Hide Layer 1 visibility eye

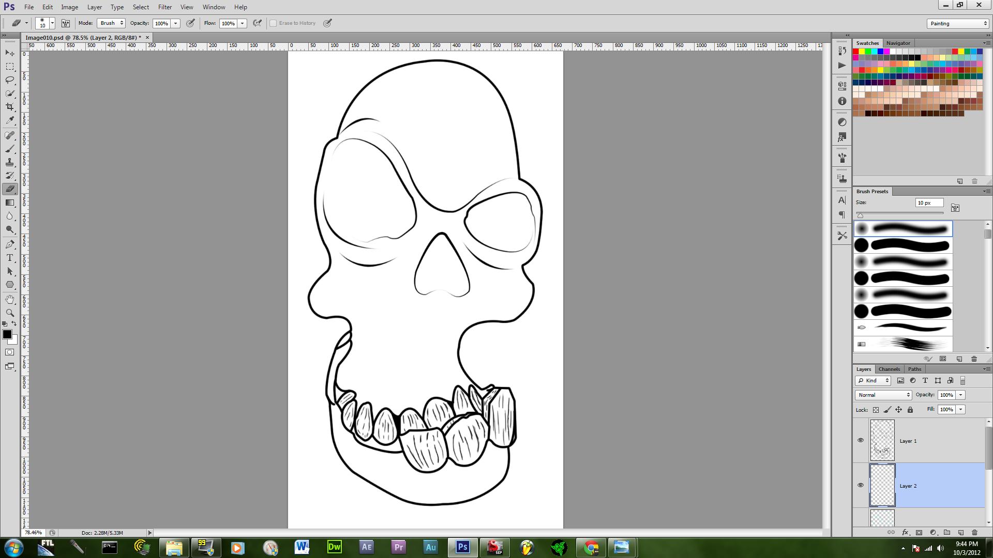pos(861,441)
